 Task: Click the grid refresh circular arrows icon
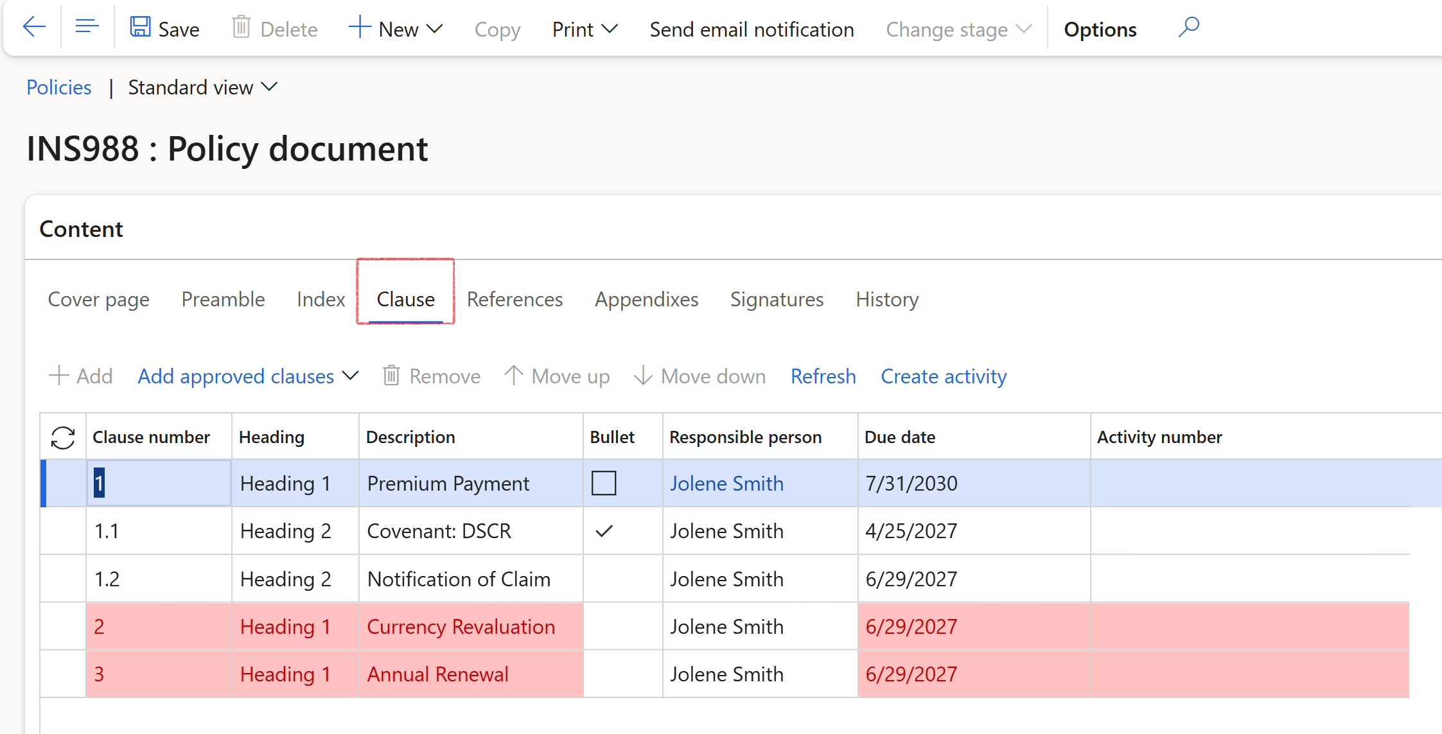pos(63,438)
